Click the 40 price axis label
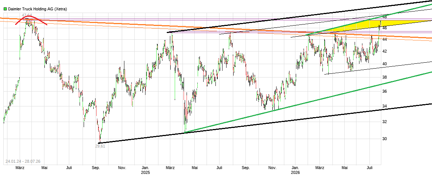Screen dimensions: 432x175 click(x=384, y=64)
